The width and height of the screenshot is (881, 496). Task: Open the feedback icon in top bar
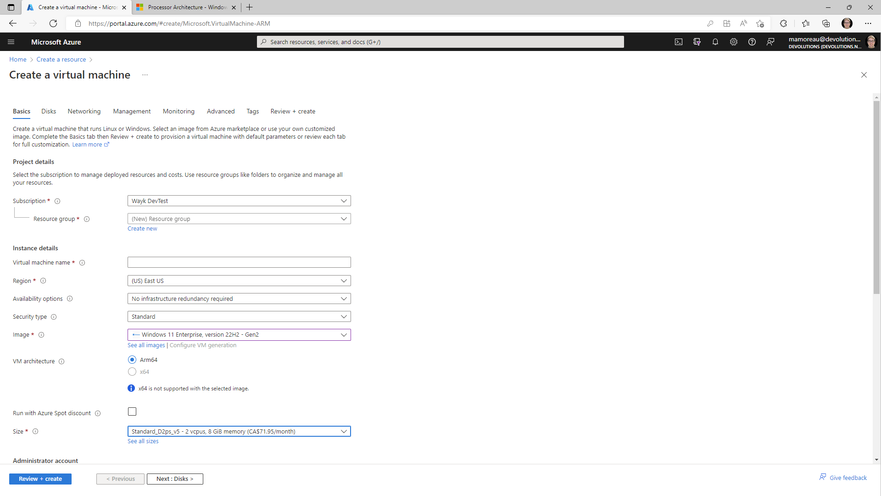pyautogui.click(x=770, y=42)
